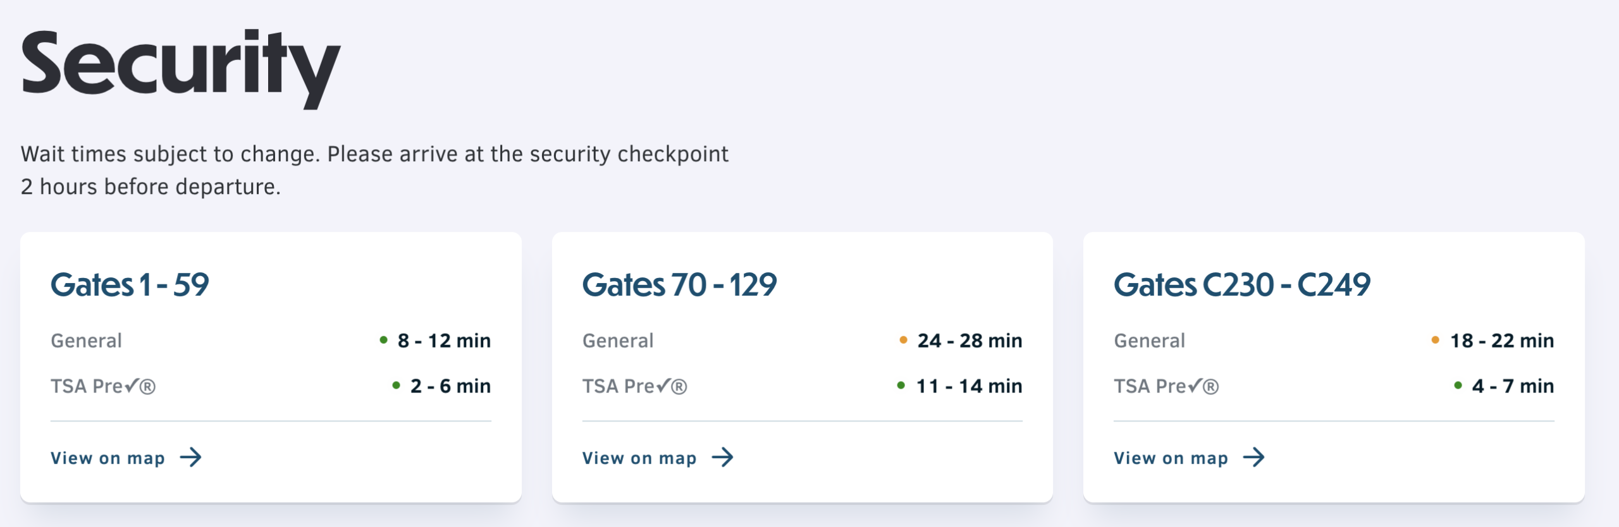The width and height of the screenshot is (1619, 527).
Task: Click orange status dot next to 24 - 28 min
Action: point(903,340)
